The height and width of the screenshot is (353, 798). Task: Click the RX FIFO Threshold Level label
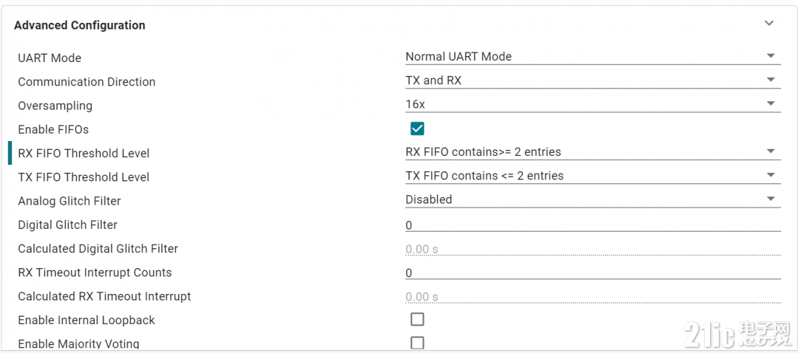(84, 153)
